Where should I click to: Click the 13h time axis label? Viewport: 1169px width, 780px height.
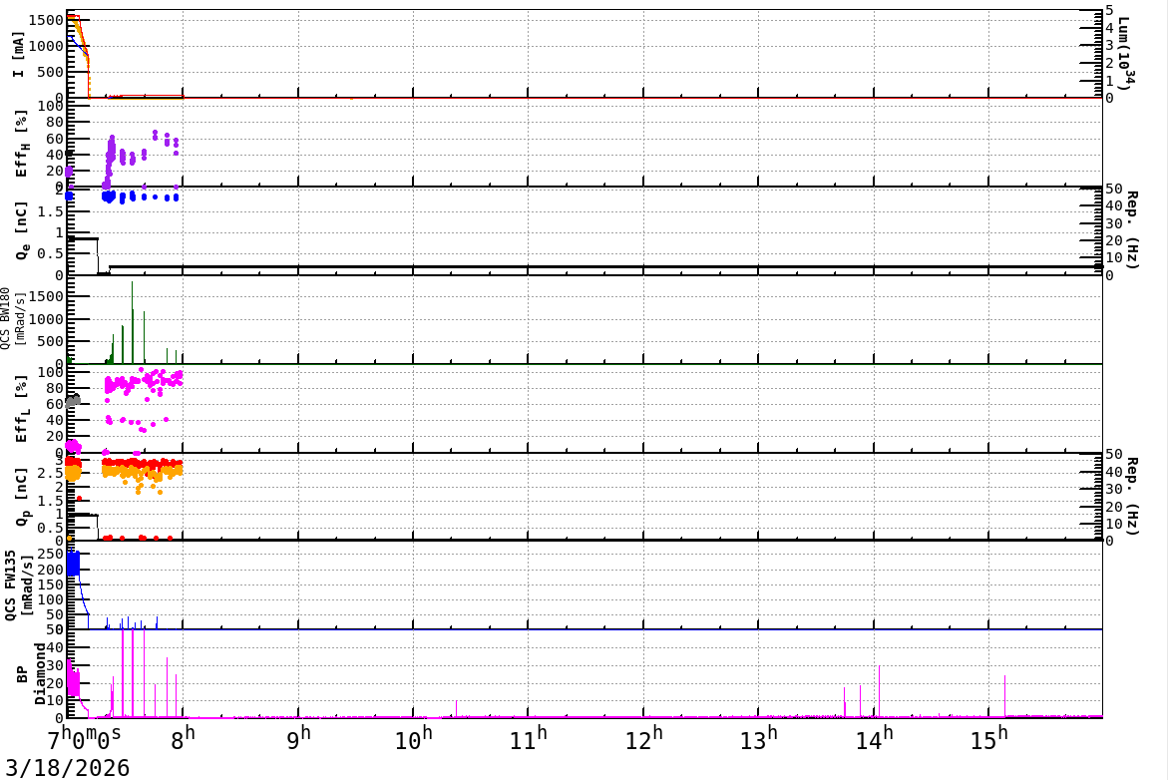coord(759,737)
